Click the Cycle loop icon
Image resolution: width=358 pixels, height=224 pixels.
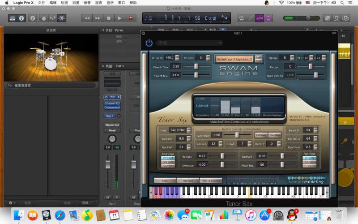(241, 18)
